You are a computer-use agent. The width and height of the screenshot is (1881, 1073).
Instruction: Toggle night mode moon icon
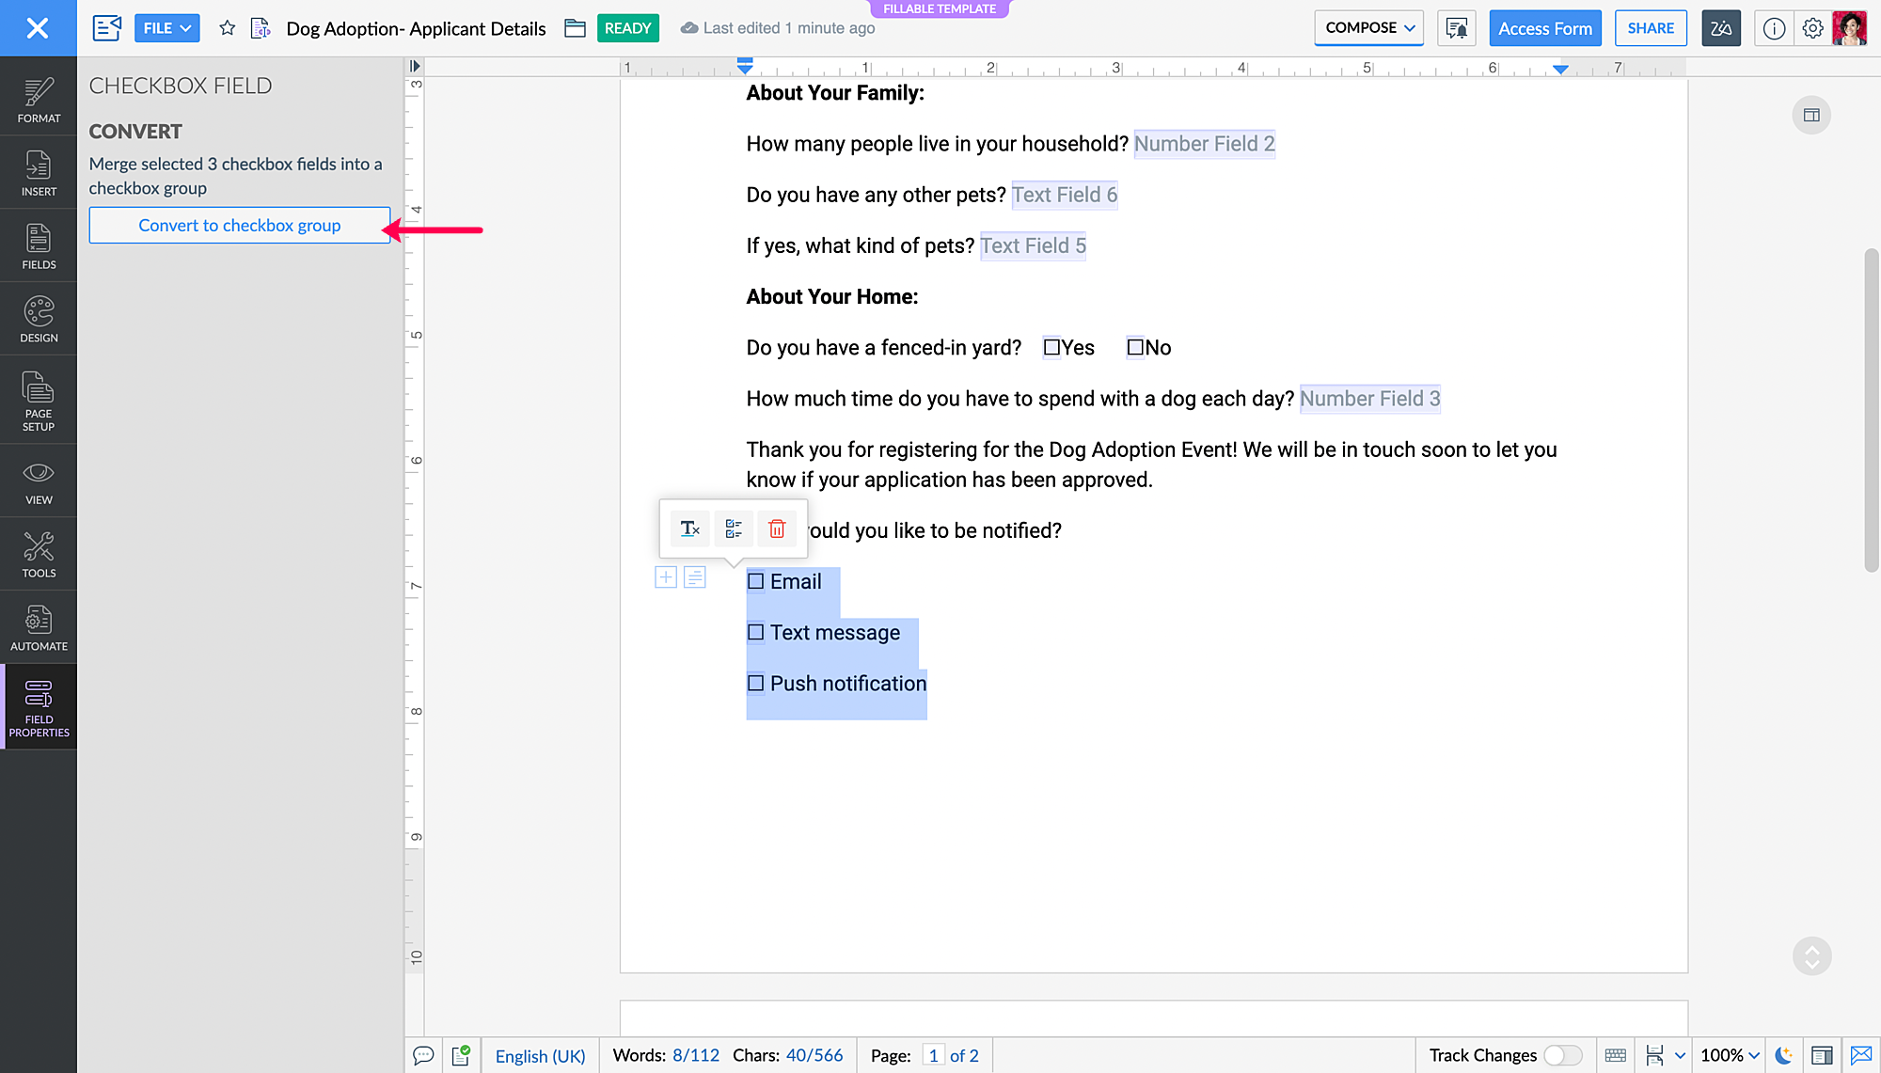point(1783,1055)
